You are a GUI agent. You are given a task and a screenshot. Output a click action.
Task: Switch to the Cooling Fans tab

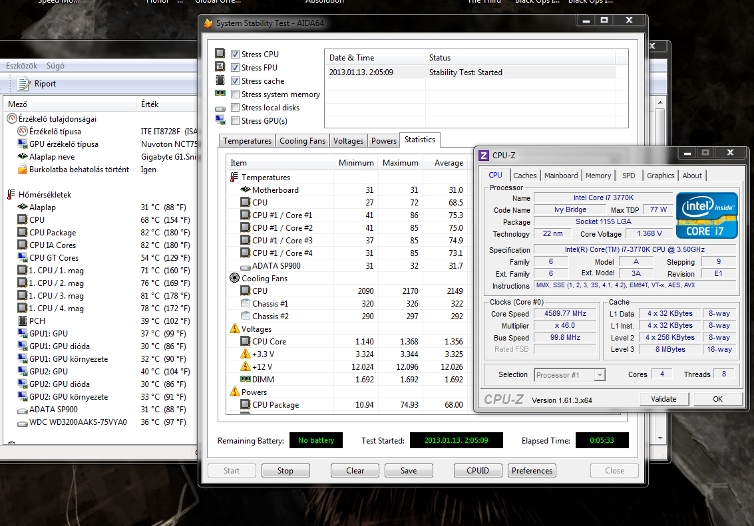point(303,141)
